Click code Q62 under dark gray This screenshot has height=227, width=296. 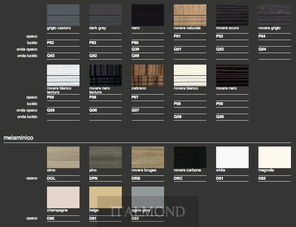93,56
